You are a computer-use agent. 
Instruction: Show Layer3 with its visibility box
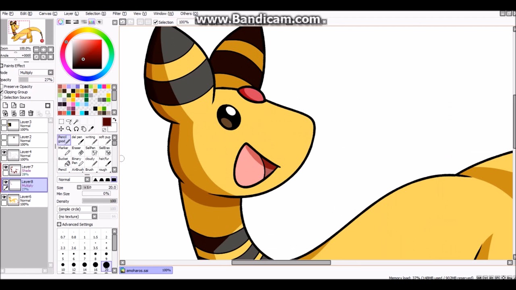tap(4, 122)
